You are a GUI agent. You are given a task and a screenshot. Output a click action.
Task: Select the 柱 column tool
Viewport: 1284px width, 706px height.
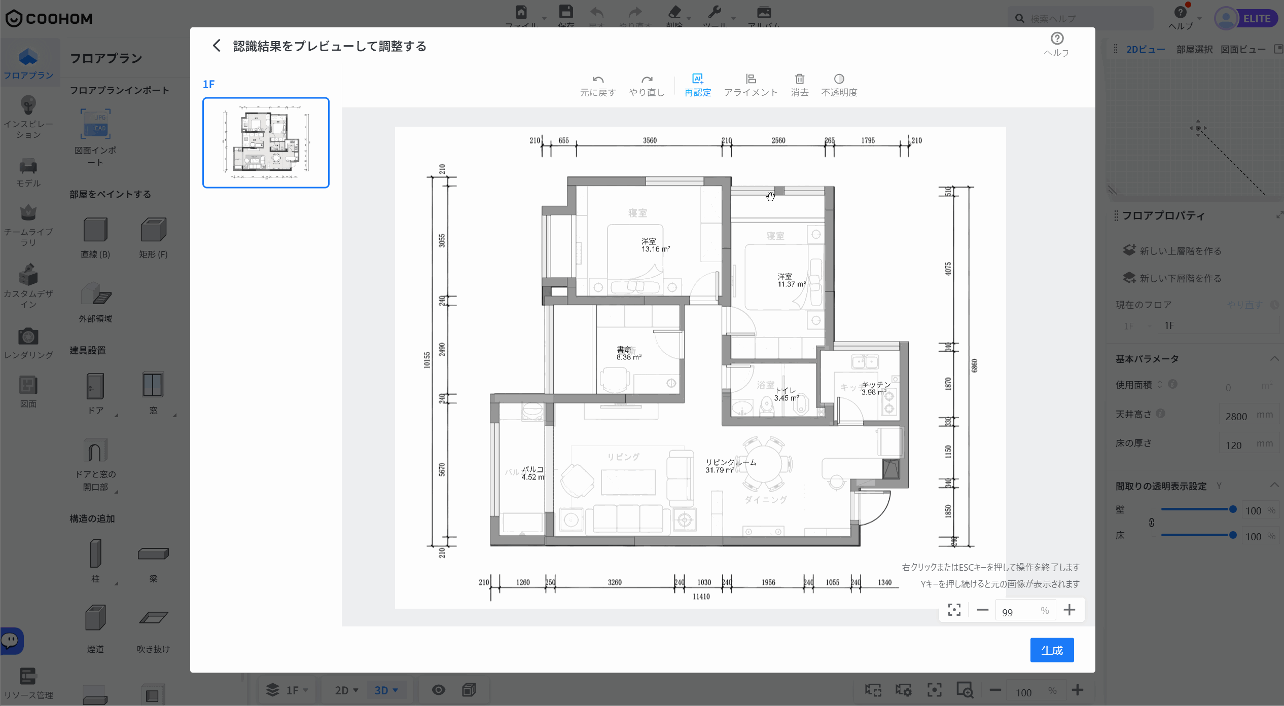(x=95, y=561)
